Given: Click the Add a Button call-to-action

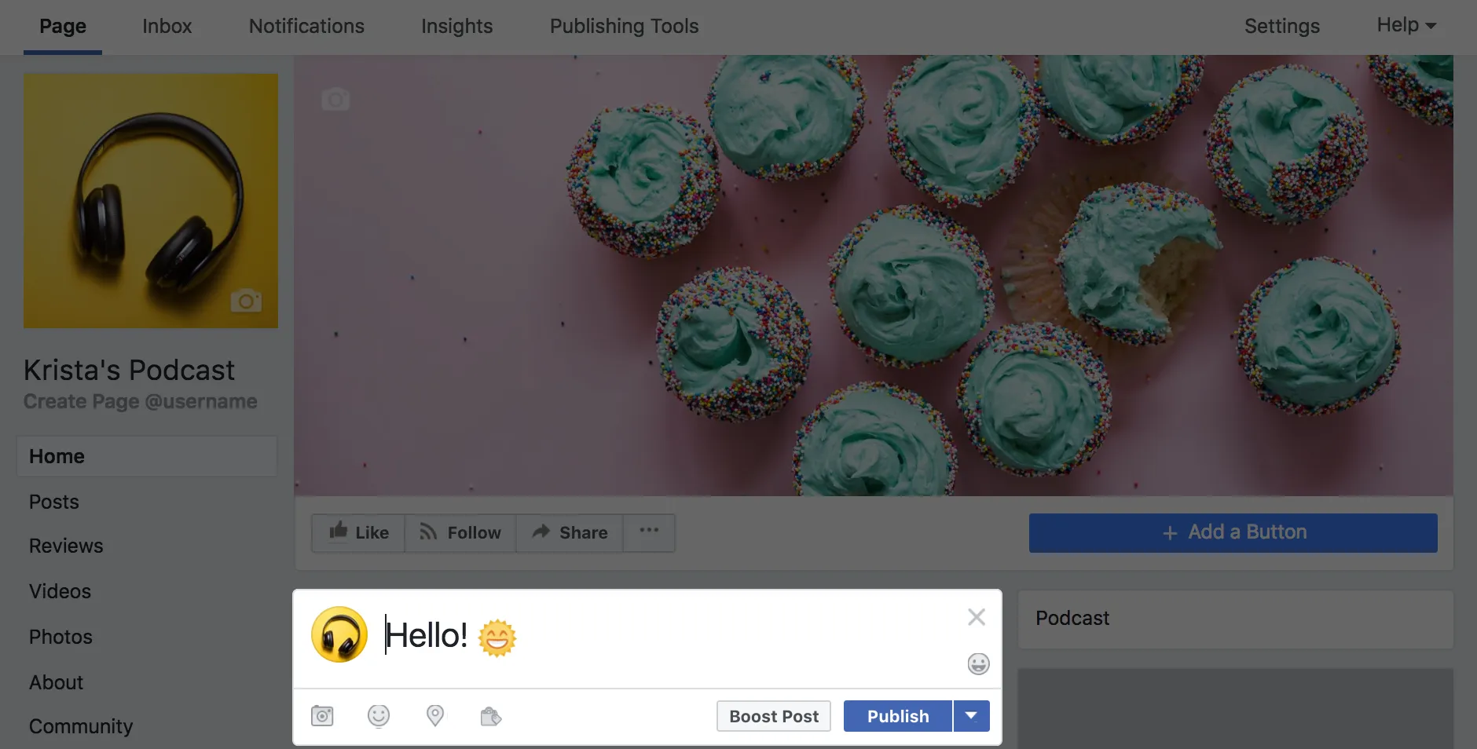Looking at the screenshot, I should 1233,532.
